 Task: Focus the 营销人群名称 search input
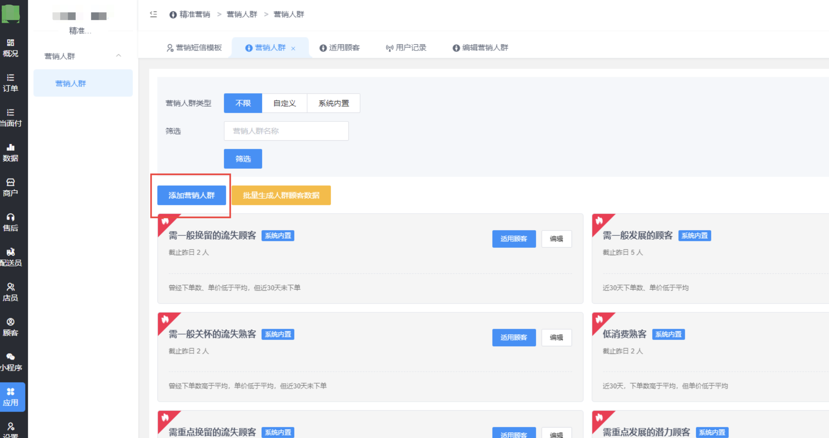point(286,131)
